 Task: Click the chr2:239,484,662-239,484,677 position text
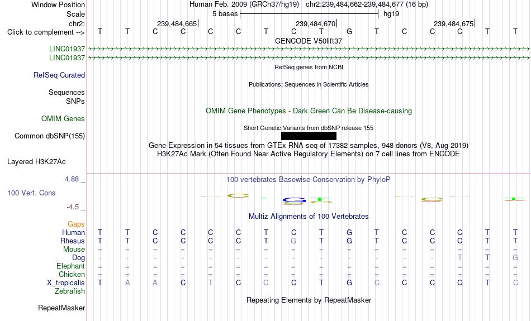tap(367, 4)
